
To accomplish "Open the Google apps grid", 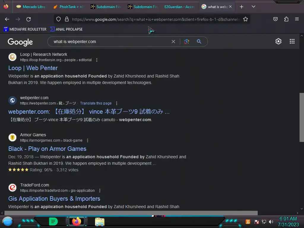I will point(292,41).
